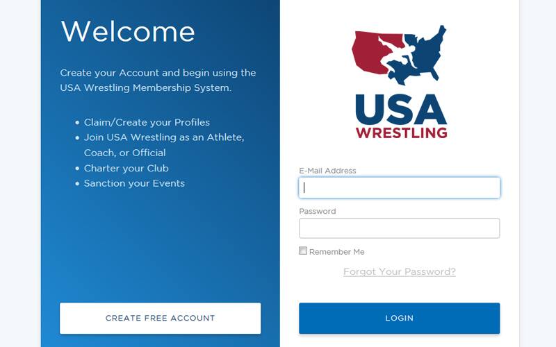Viewport: 556px width, 347px height.
Task: Click the "E-Mail Address" field label
Action: tap(327, 171)
